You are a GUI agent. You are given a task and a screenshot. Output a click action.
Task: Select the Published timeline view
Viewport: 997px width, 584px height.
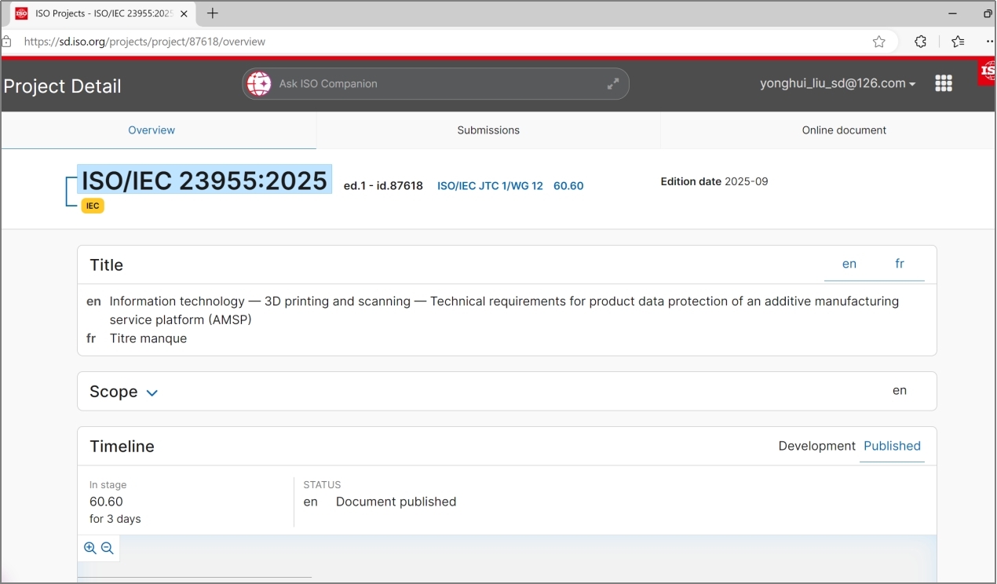[892, 446]
